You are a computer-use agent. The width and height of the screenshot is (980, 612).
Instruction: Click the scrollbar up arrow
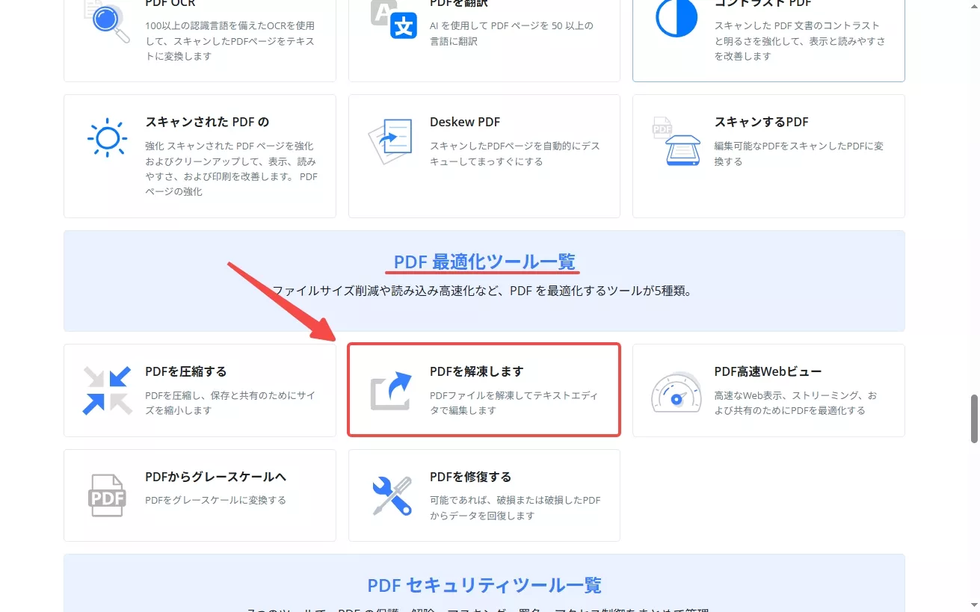coord(974,6)
